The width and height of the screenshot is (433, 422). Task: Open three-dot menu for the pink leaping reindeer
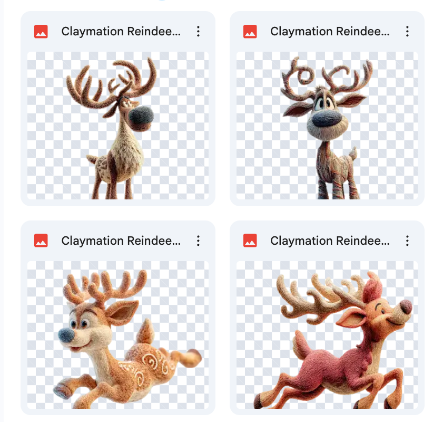pyautogui.click(x=407, y=241)
